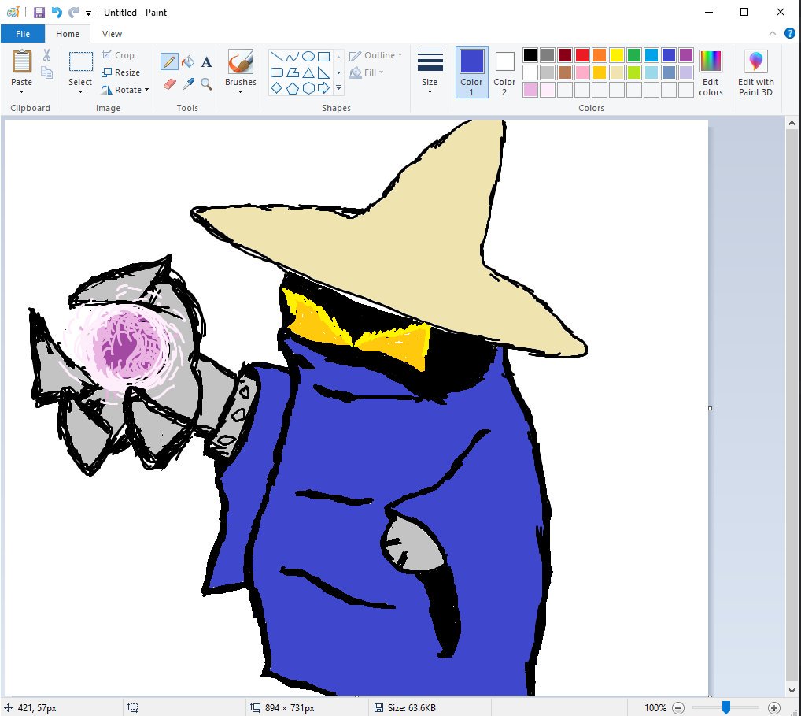This screenshot has height=716, width=801.
Task: Choose the red color swatch
Action: click(581, 54)
